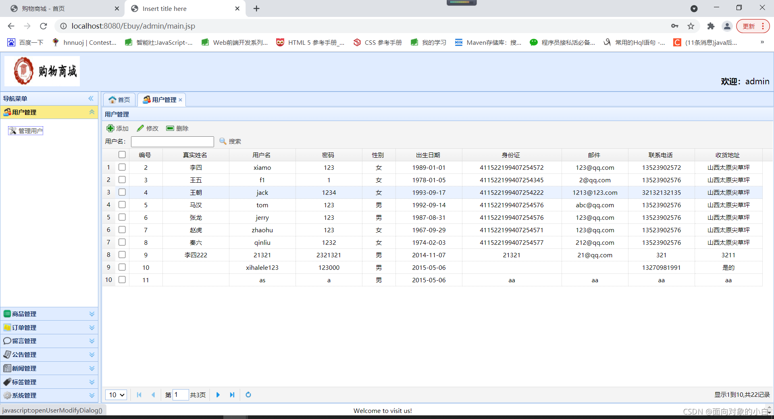Image resolution: width=774 pixels, height=419 pixels.
Task: Click the 用户名 search input field
Action: click(x=173, y=142)
